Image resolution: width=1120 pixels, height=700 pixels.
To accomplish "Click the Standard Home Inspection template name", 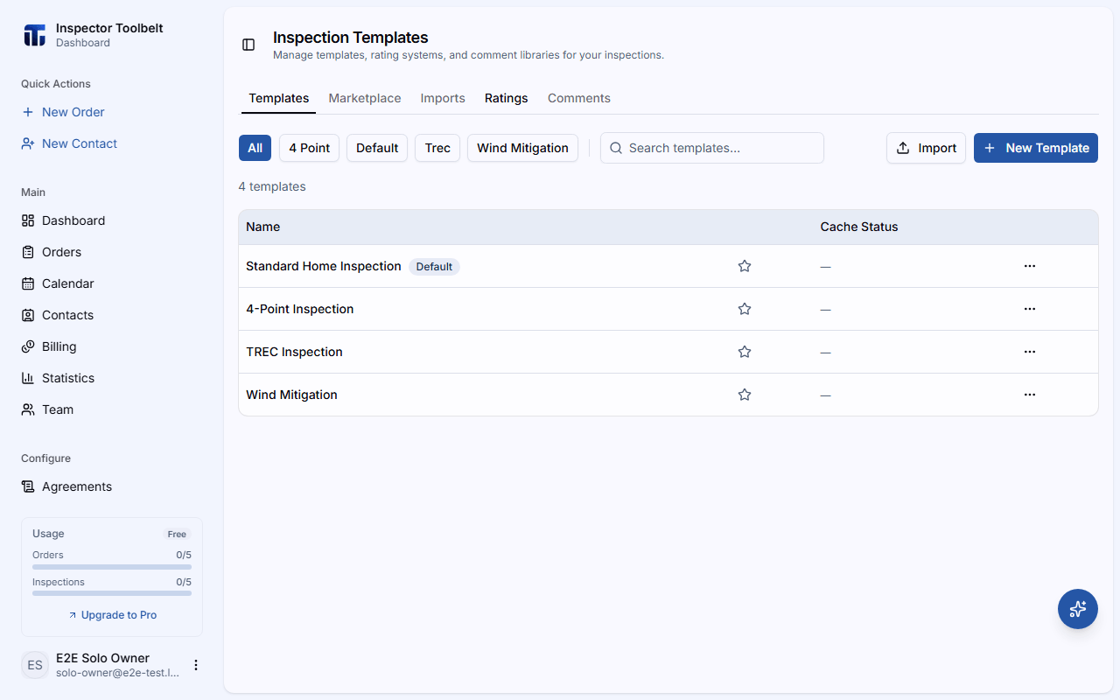I will click(x=324, y=266).
